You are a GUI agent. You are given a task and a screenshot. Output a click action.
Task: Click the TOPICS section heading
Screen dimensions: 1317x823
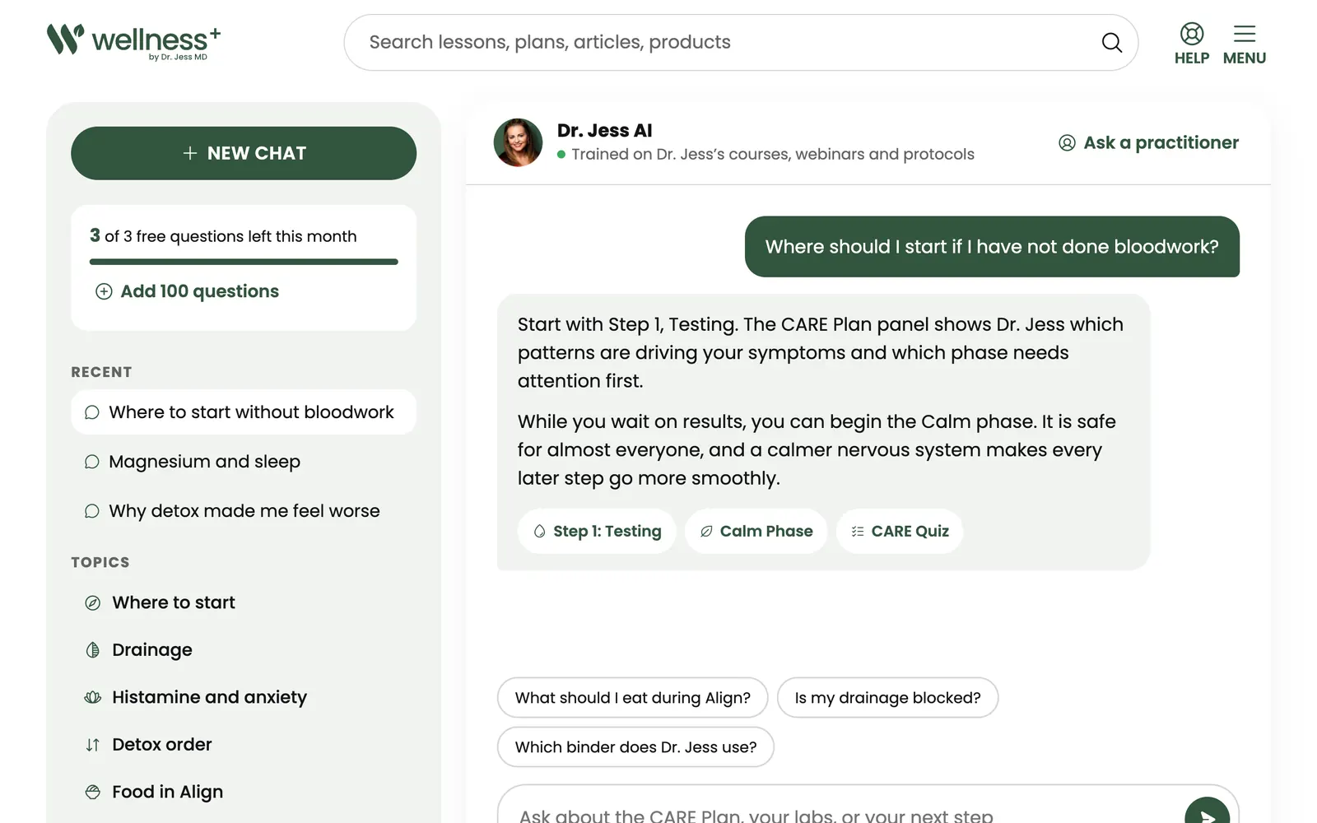[100, 563]
